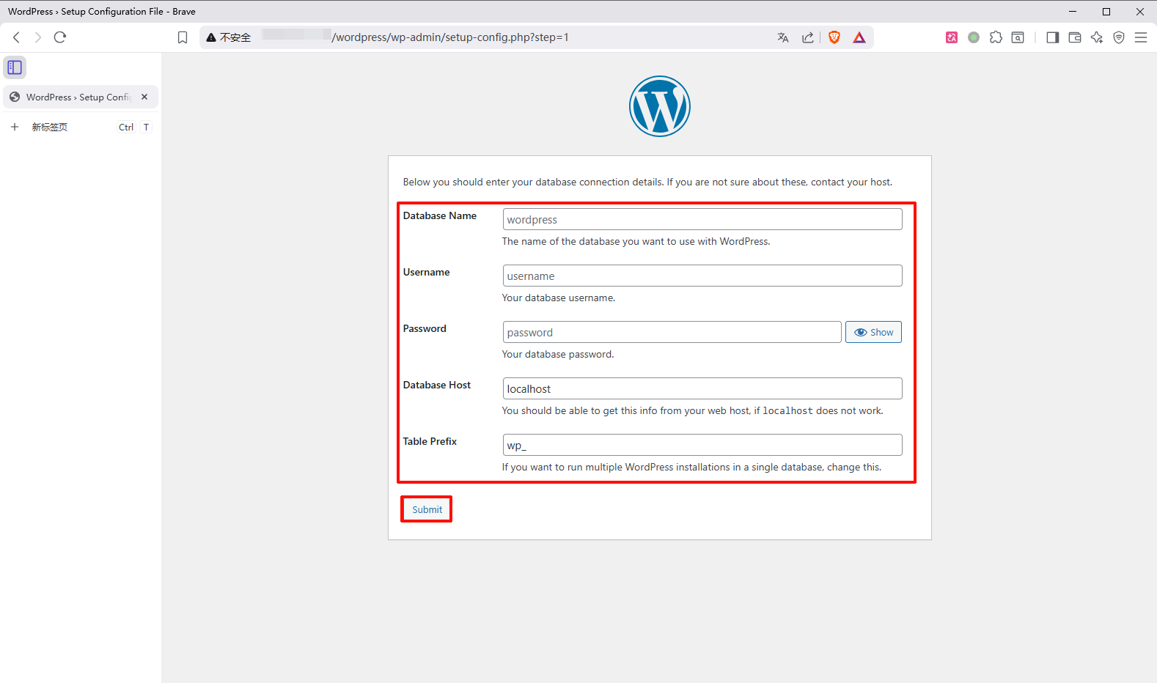Viewport: 1157px width, 683px height.
Task: Click the Username label
Action: click(426, 272)
